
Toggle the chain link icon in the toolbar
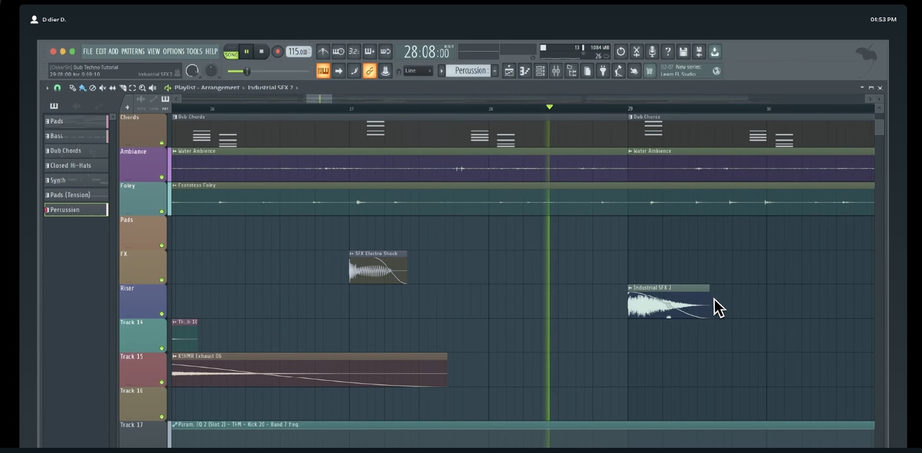(x=370, y=71)
